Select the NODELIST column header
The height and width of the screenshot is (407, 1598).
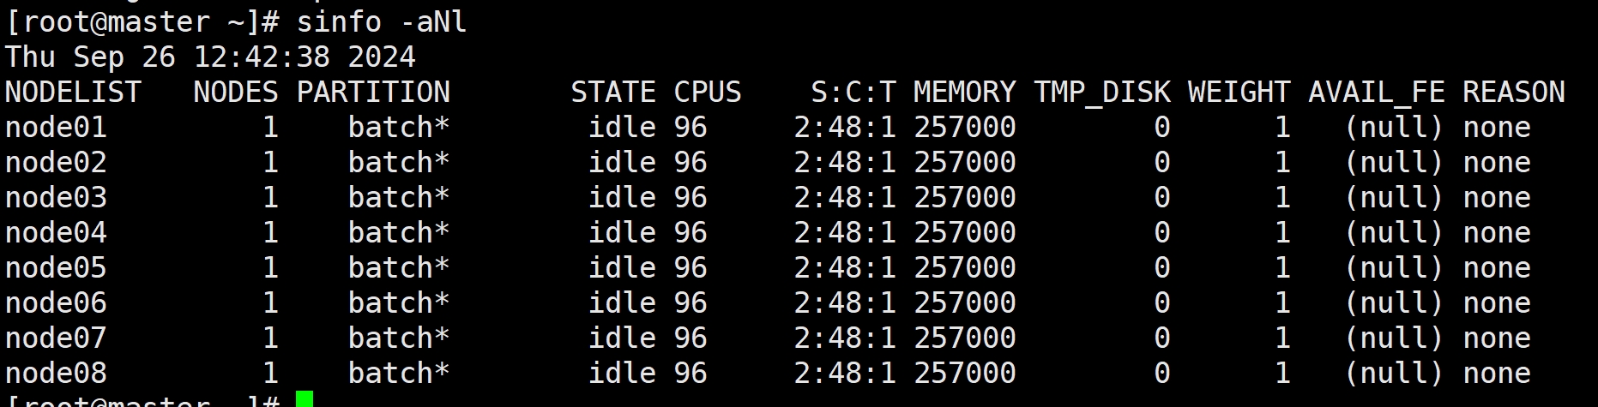(x=73, y=92)
